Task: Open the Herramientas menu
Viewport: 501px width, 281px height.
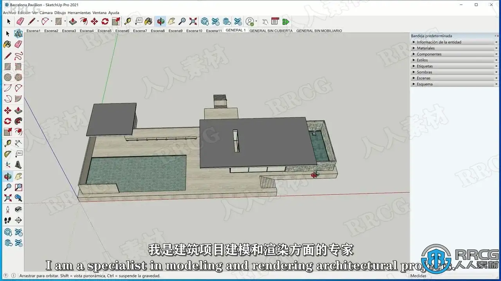Action: pyautogui.click(x=79, y=12)
